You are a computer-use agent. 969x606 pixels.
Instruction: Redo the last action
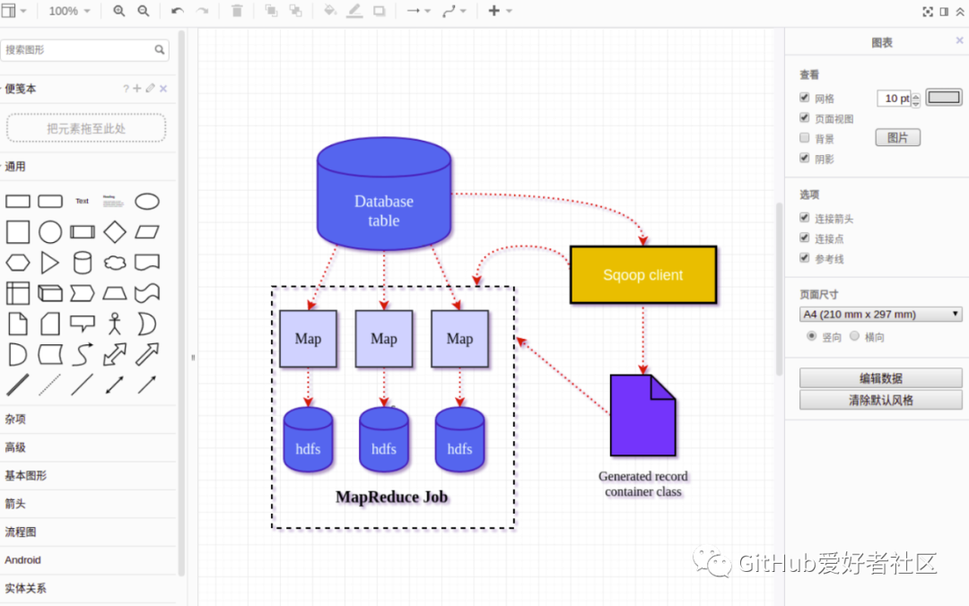click(x=202, y=11)
